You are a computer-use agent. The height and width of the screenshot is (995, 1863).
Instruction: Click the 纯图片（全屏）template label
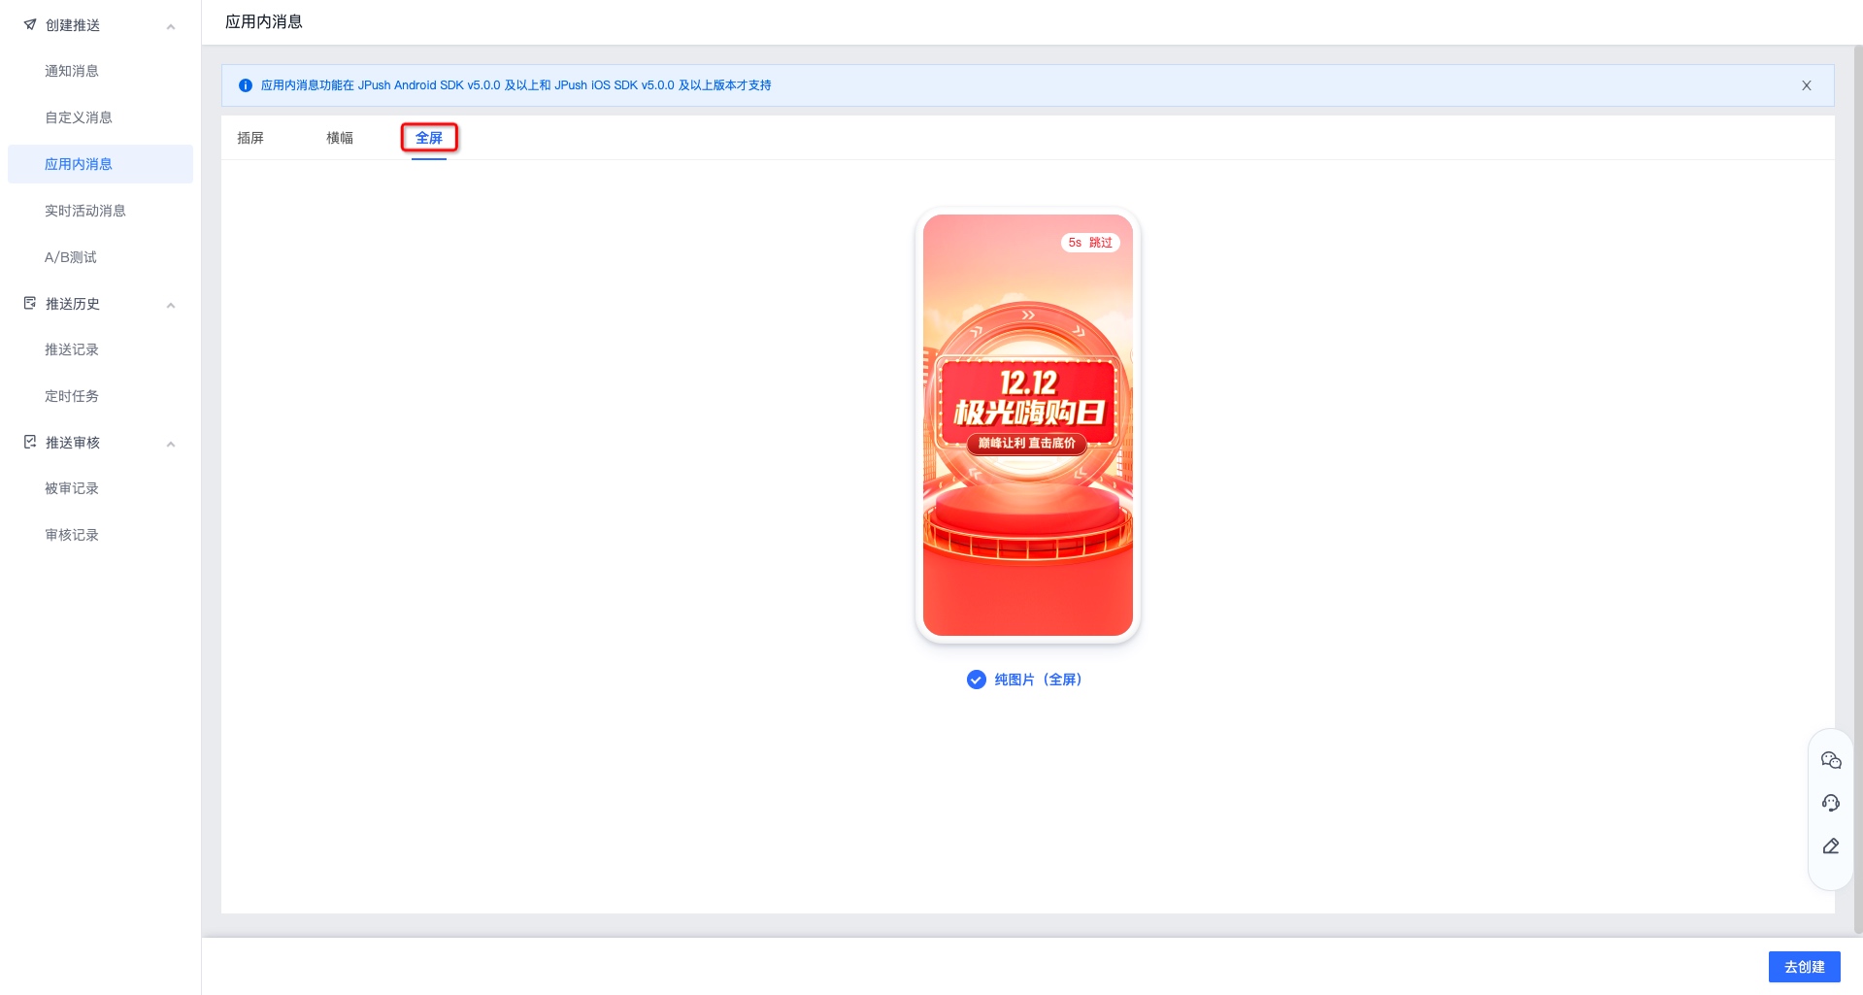click(x=1038, y=680)
